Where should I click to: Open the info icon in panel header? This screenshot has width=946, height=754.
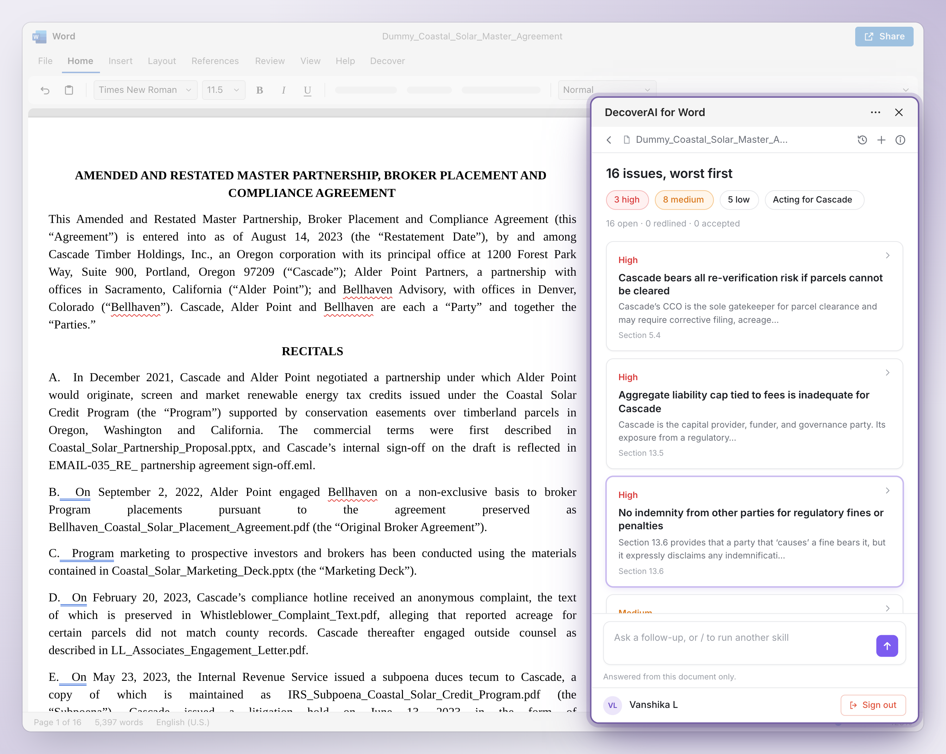[x=900, y=140]
